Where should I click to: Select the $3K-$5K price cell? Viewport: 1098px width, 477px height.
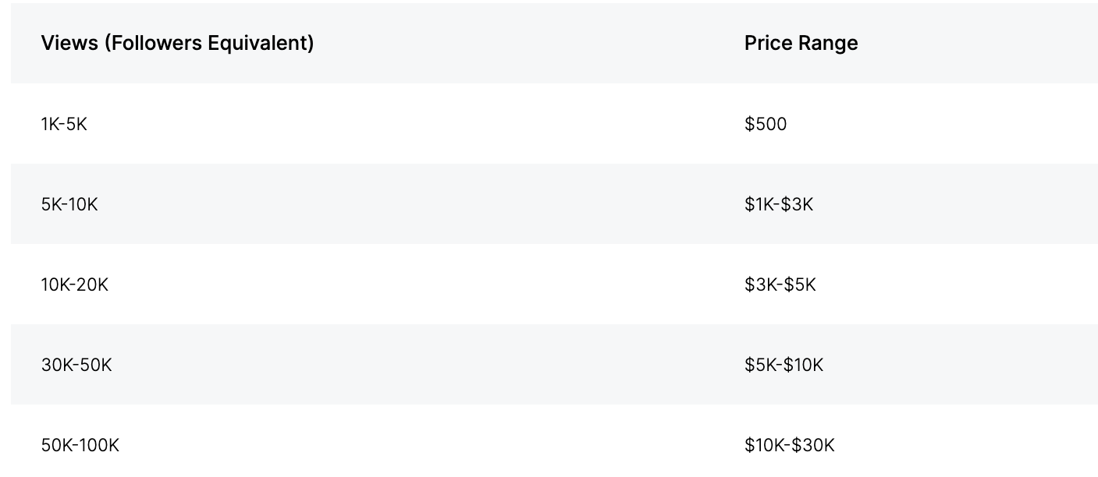point(780,284)
